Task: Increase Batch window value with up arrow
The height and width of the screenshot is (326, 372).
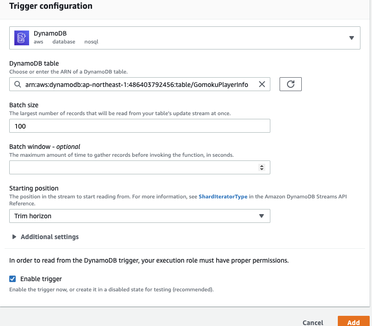Action: pos(262,166)
